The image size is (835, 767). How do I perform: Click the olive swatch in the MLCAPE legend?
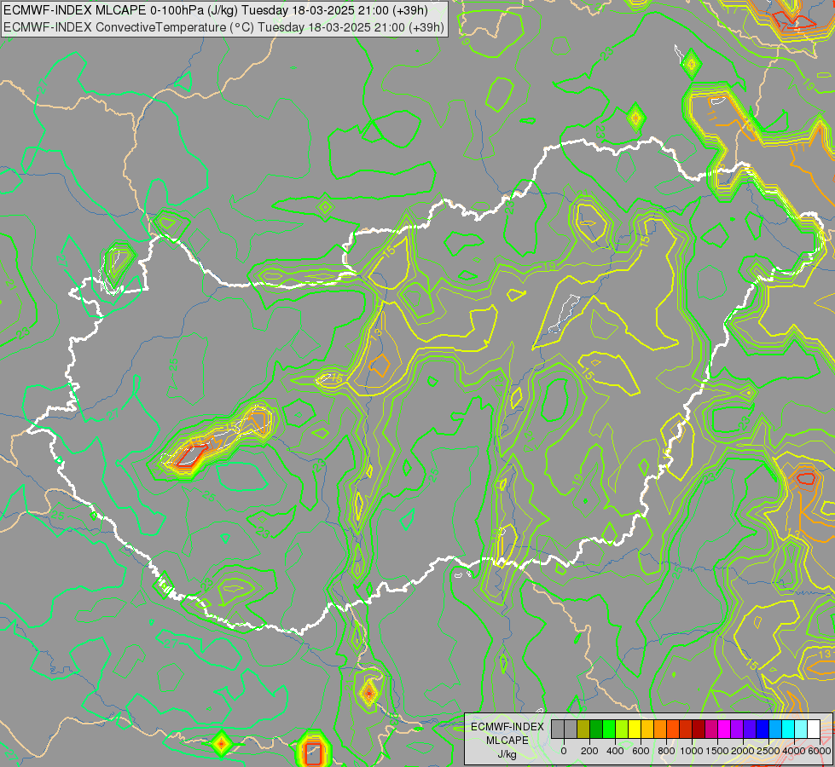tap(583, 730)
